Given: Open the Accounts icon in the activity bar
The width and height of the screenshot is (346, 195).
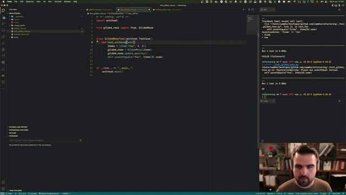Looking at the screenshot, I should click(x=3, y=183).
